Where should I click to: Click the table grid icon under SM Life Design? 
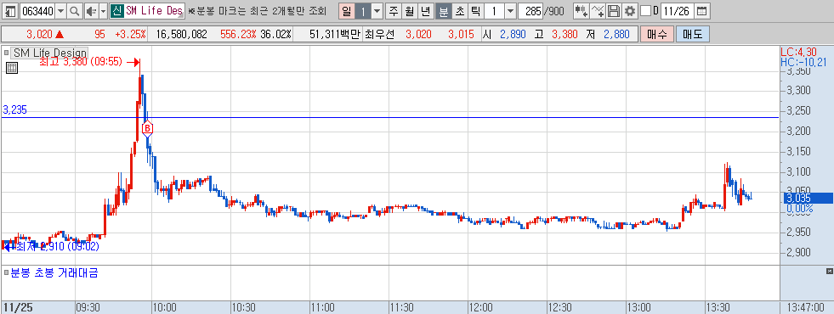click(12, 68)
